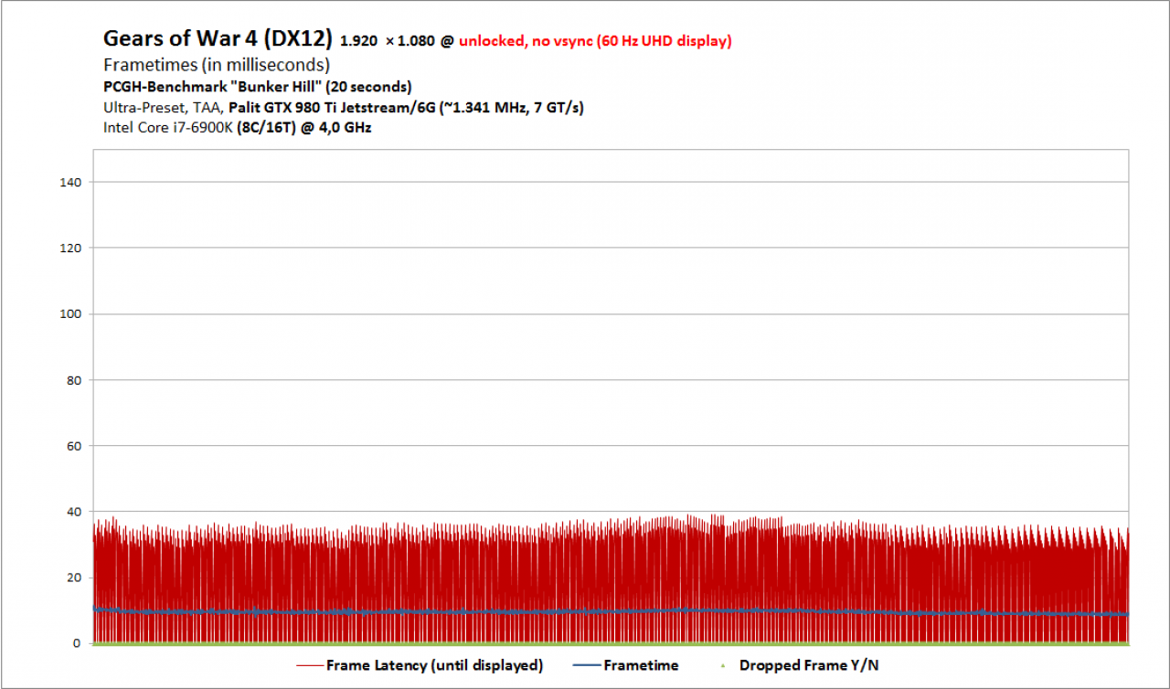Click the 20 y-axis label
This screenshot has width=1170, height=689.
(x=75, y=578)
